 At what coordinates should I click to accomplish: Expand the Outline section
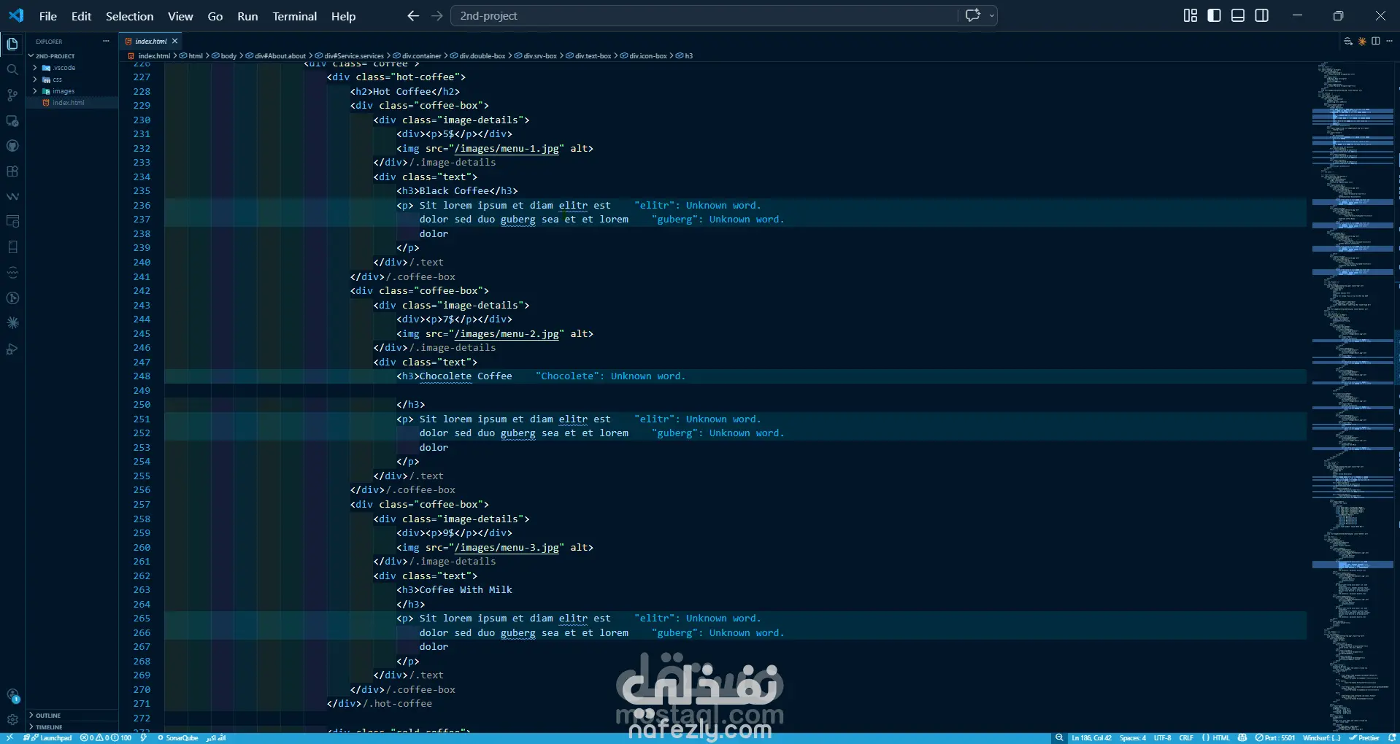72,716
